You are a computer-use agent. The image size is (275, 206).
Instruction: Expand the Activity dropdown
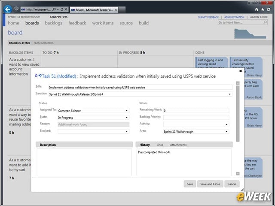point(226,124)
